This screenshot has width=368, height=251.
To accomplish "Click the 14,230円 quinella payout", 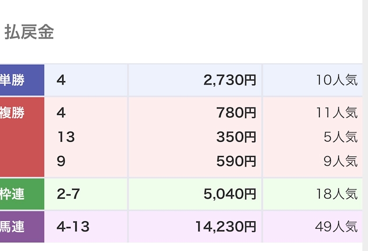I will click(x=226, y=227).
